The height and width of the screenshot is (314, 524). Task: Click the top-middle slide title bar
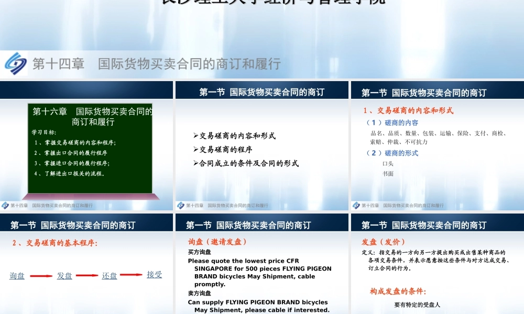pyautogui.click(x=262, y=90)
